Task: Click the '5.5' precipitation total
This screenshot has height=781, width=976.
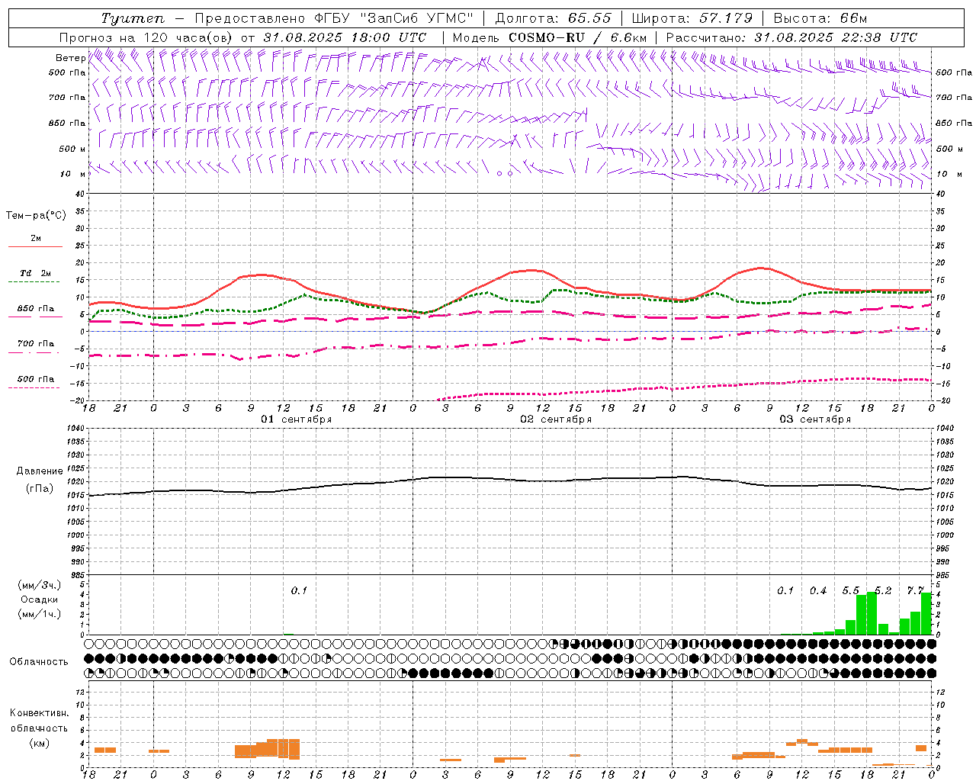Action: click(850, 591)
